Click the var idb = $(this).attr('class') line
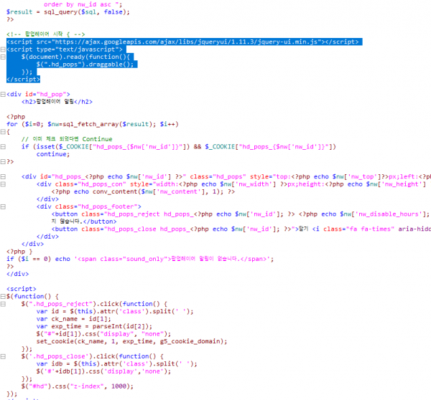Screen dimensions: 431x400 click(x=117, y=363)
